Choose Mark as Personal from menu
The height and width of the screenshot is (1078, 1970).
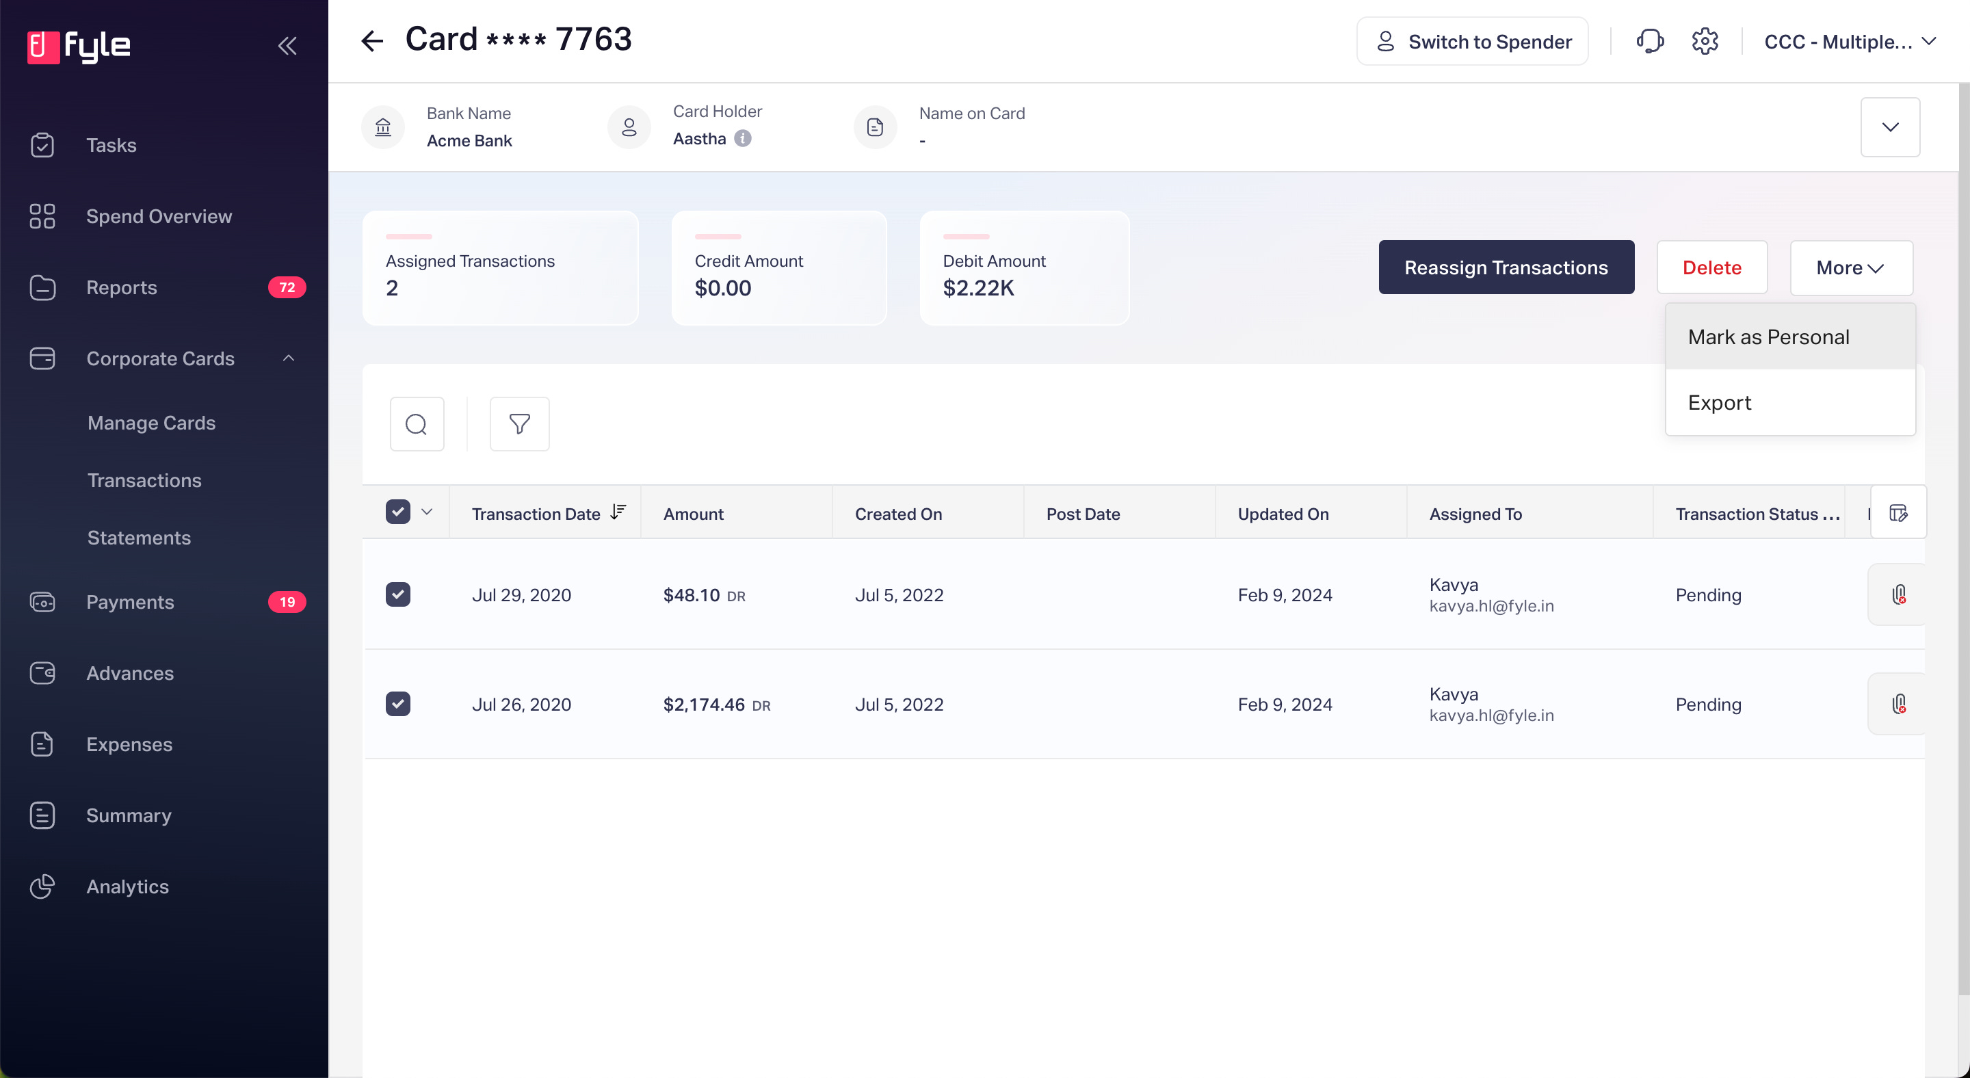1768,337
